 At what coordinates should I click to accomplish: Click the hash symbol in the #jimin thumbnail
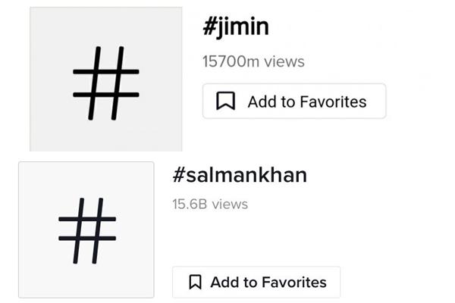pos(105,83)
